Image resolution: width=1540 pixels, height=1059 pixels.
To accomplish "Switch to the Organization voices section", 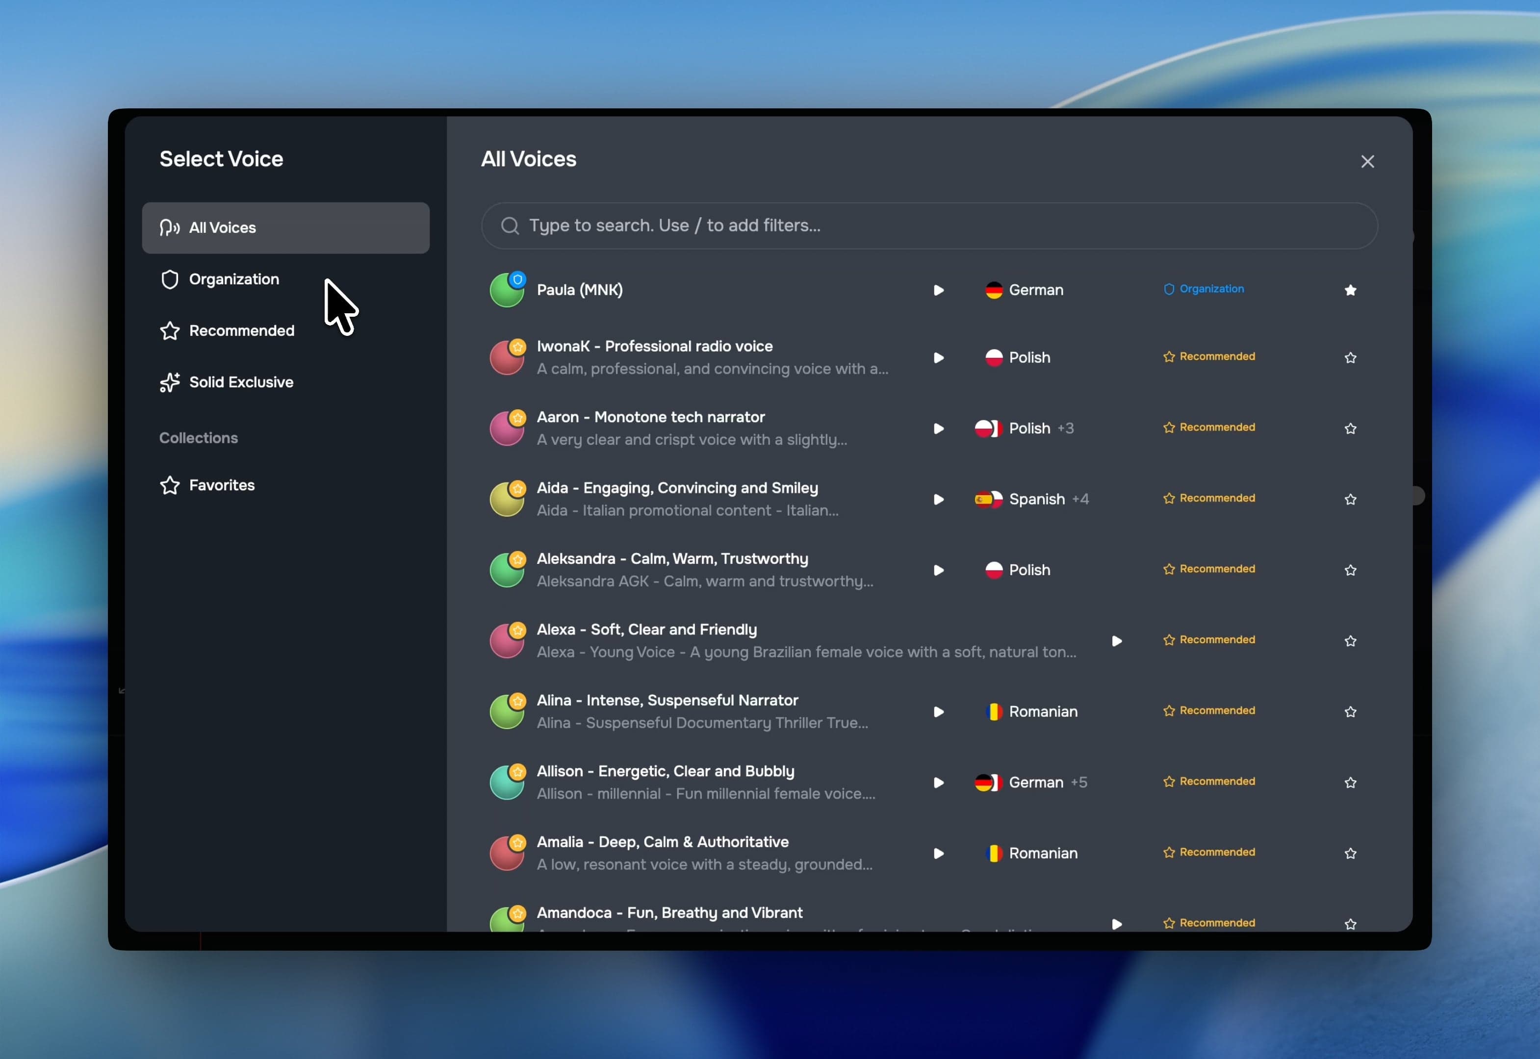I will pos(285,279).
